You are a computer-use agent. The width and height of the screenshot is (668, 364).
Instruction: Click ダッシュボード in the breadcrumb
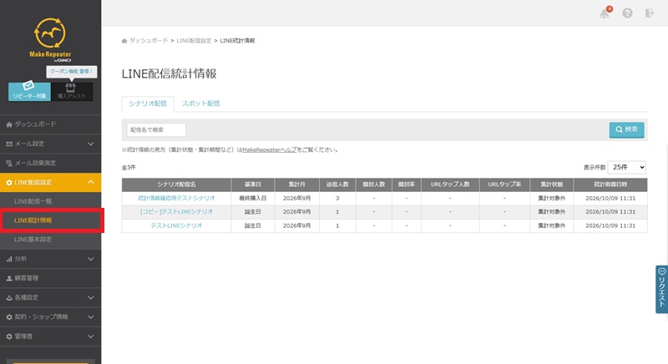(149, 40)
